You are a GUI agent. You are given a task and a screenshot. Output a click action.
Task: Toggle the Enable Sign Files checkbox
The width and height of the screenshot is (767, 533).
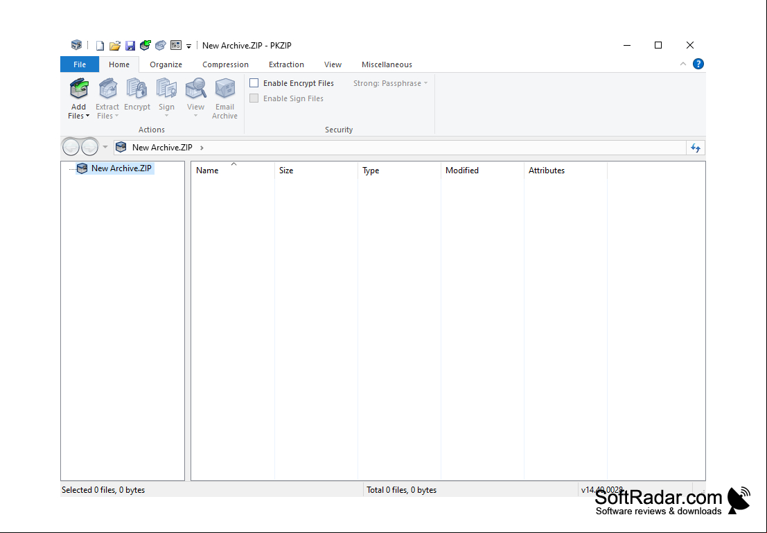254,98
